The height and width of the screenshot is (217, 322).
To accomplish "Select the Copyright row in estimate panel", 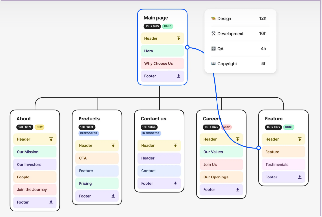I will pos(240,64).
